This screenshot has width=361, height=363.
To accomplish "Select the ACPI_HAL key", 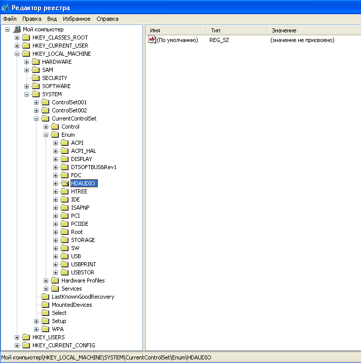I will tap(84, 151).
